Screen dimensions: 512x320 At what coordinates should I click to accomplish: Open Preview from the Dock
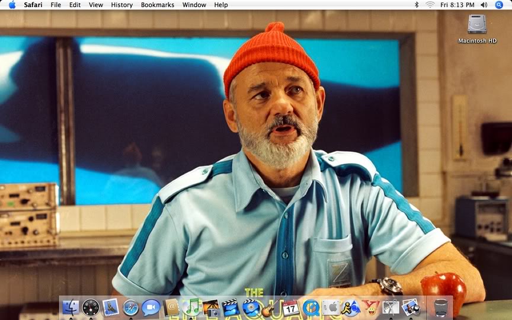tap(411, 308)
